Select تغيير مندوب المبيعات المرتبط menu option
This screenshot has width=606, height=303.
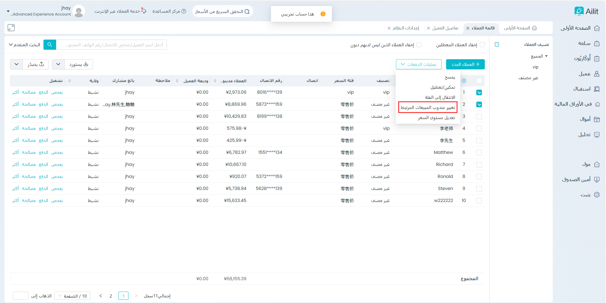[x=428, y=108]
